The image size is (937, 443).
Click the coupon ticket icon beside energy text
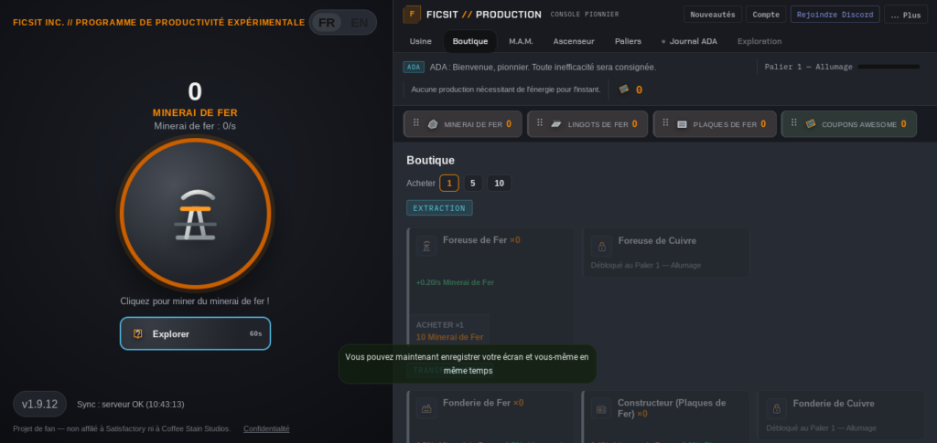(x=624, y=89)
